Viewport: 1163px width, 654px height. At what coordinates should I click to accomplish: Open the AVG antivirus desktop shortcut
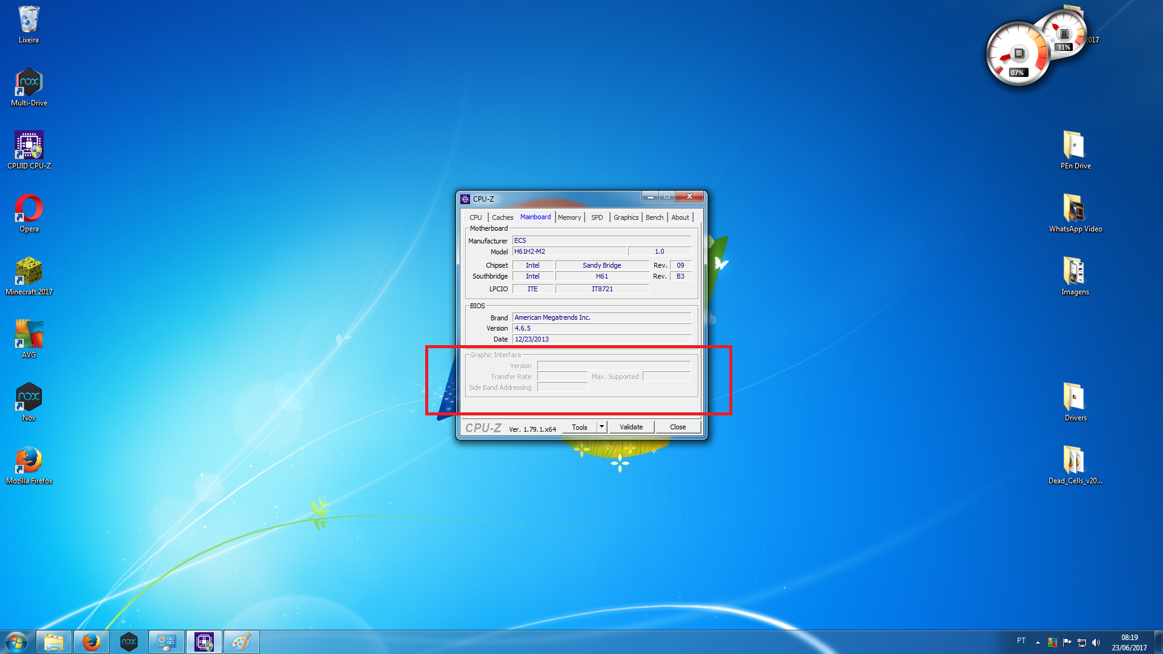[28, 339]
